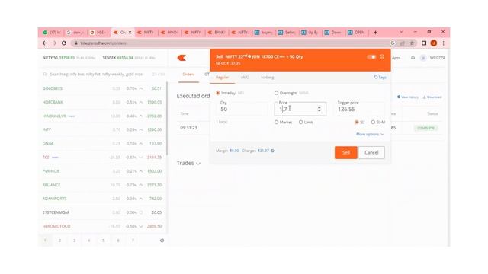Click the user ID next to avatar
The image size is (488, 274).
(437, 58)
